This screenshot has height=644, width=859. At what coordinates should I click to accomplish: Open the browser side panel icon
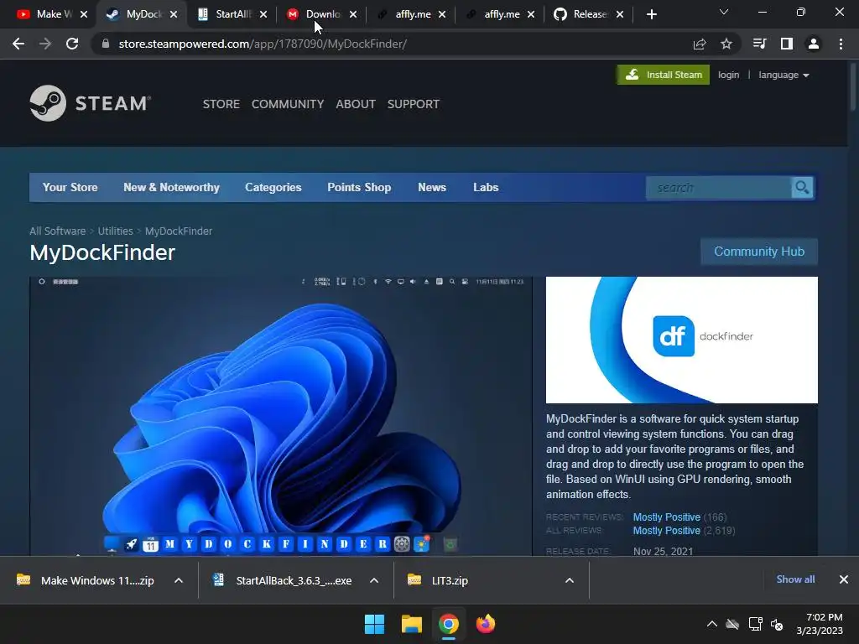coord(786,44)
